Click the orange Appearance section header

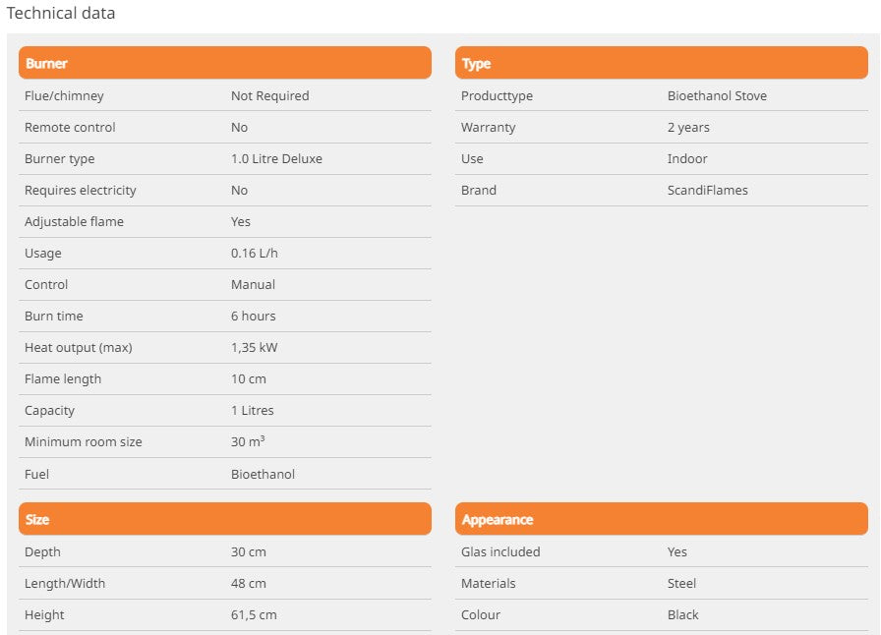(661, 519)
